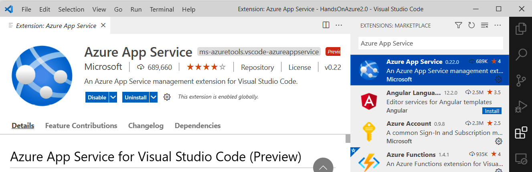Open the Edit menu
The image size is (532, 172).
[45, 9]
